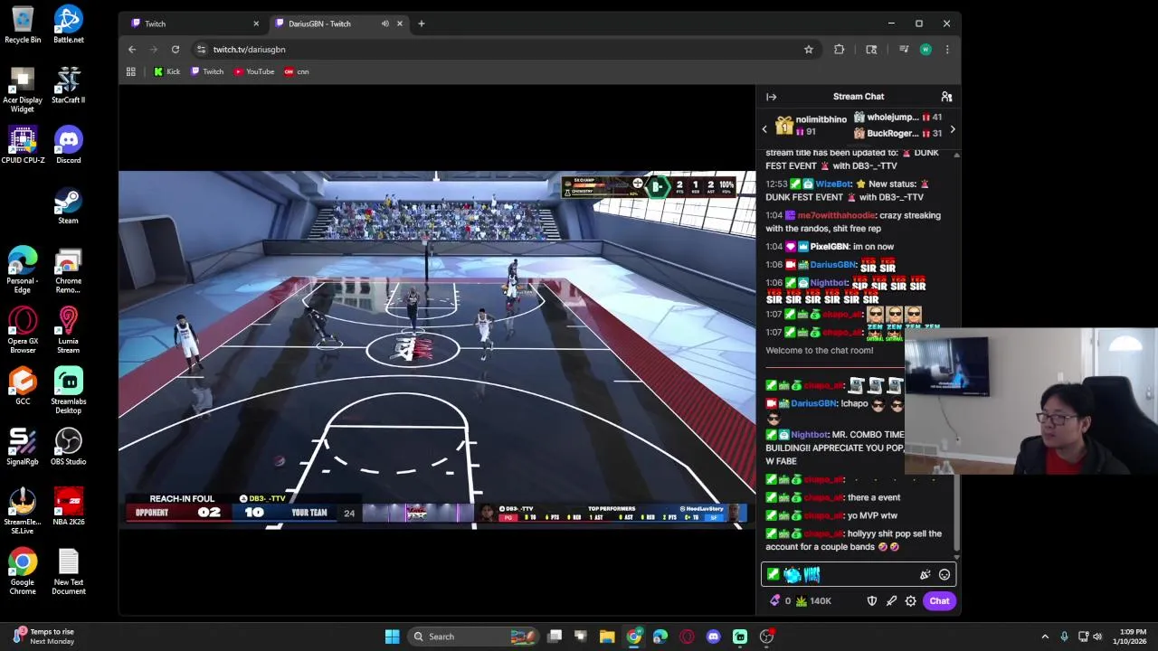This screenshot has height=651, width=1158.
Task: Go back in Chrome
Action: tap(132, 50)
